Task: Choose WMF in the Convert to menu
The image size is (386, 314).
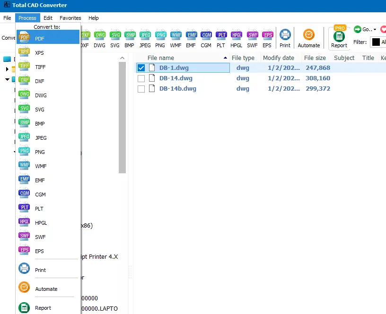Action: click(x=48, y=166)
